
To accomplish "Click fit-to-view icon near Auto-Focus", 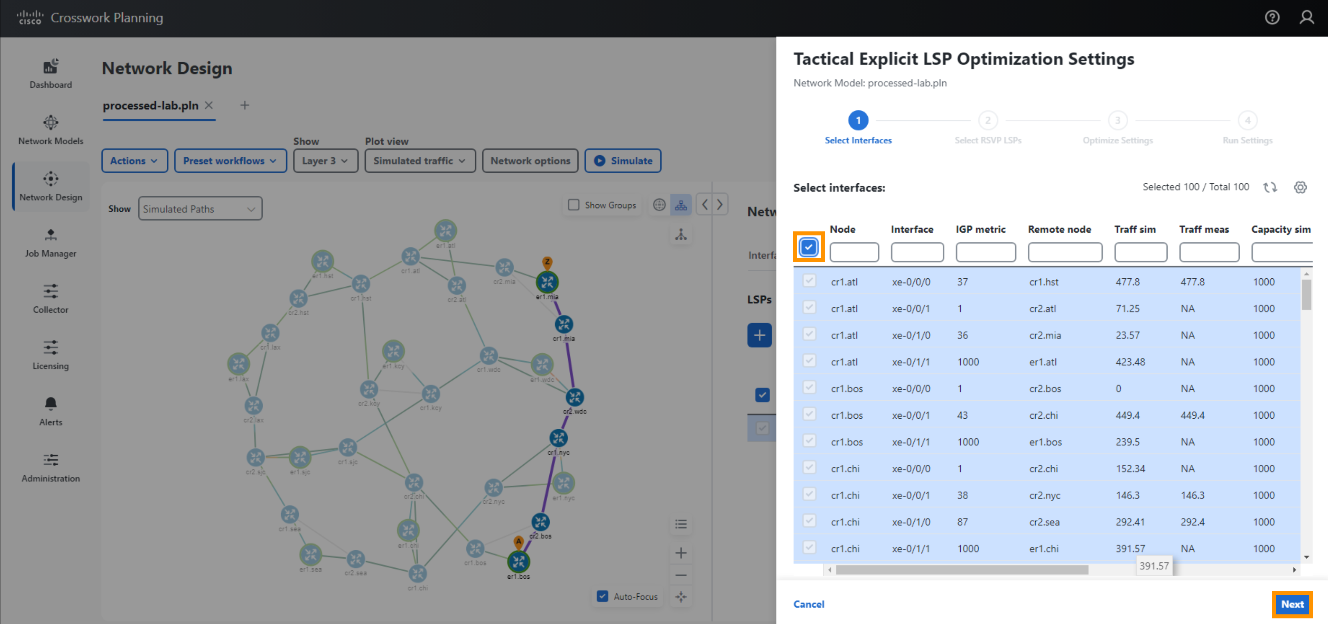I will click(680, 597).
